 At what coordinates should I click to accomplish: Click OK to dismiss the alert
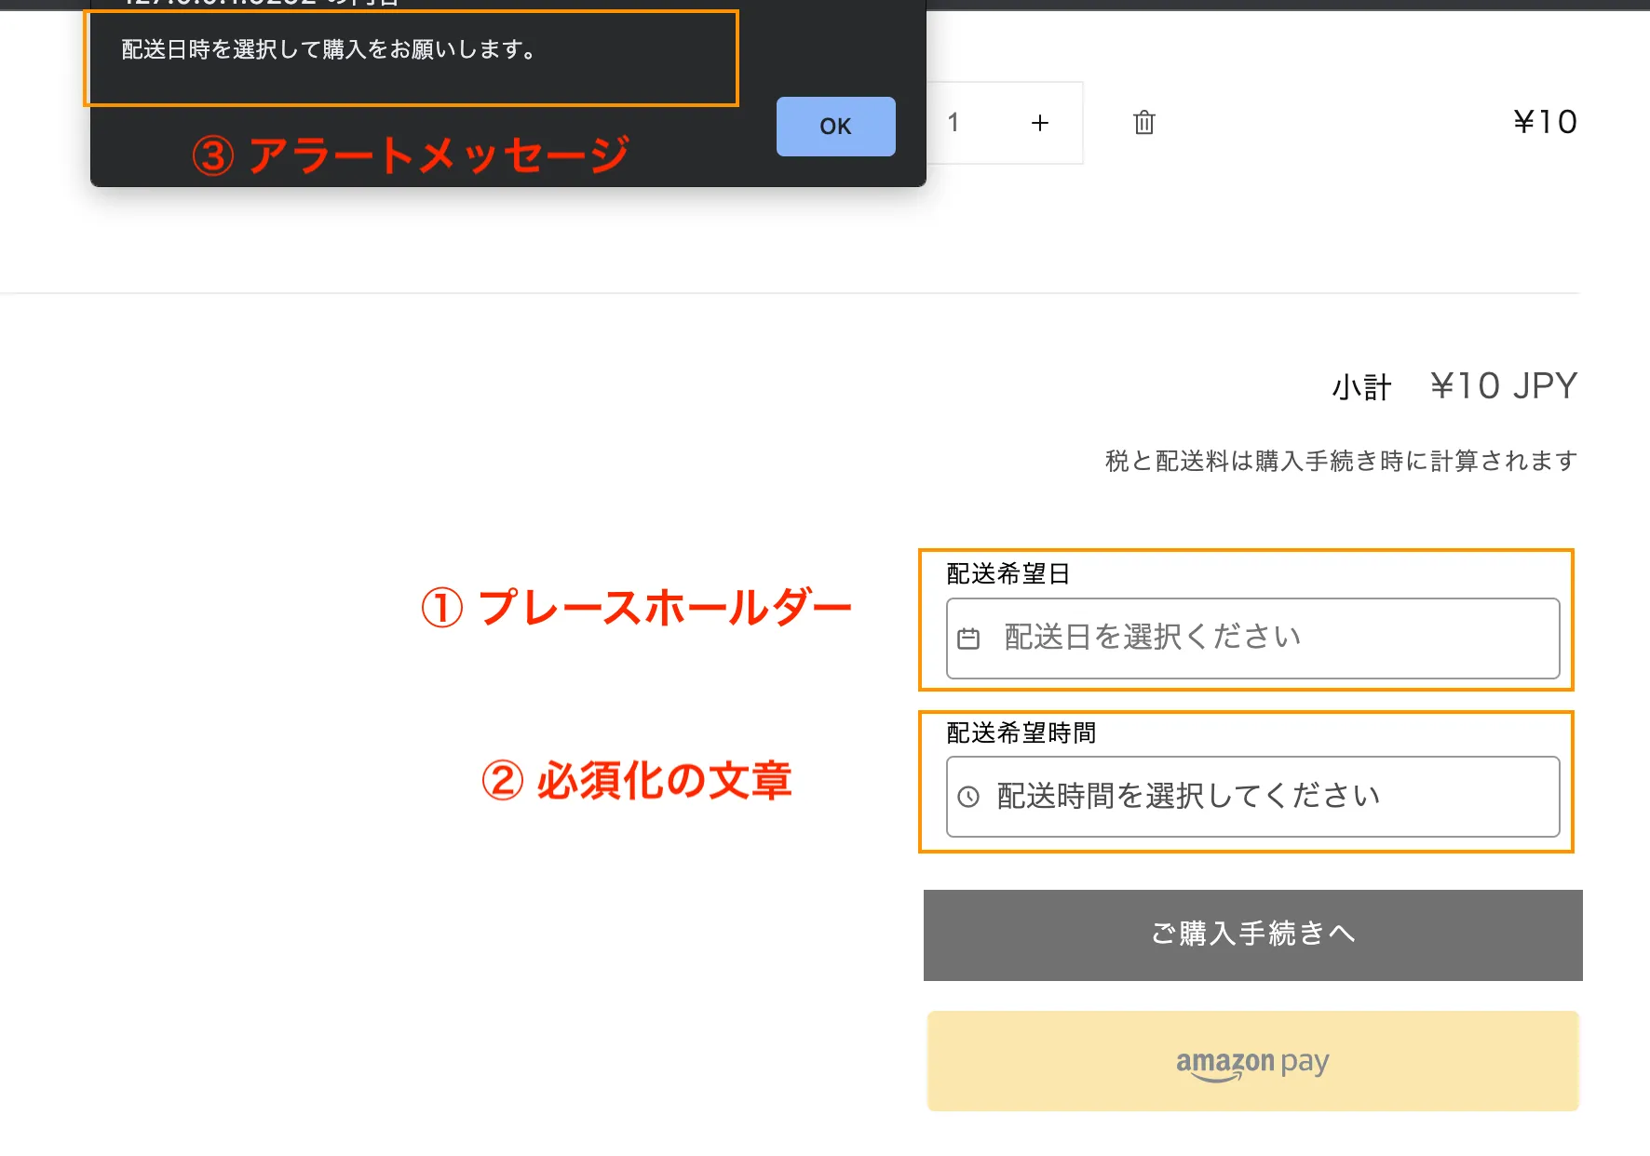[x=835, y=127]
